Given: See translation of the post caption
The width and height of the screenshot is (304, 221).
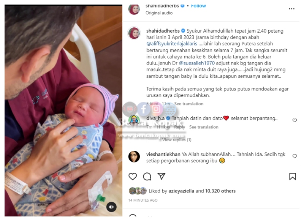Looking at the screenshot, I should point(188,104).
